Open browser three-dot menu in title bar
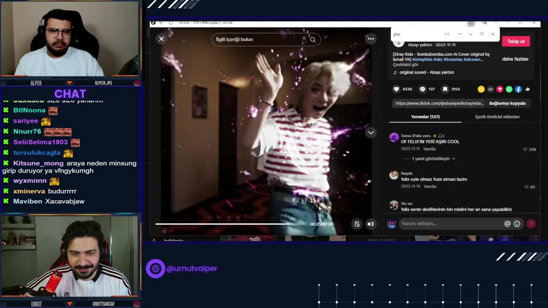Image resolution: width=548 pixels, height=308 pixels. 495,23
